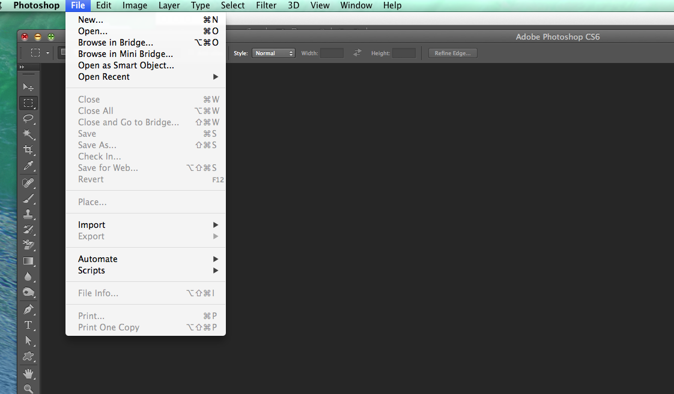Choose Open... from File menu

coord(145,31)
